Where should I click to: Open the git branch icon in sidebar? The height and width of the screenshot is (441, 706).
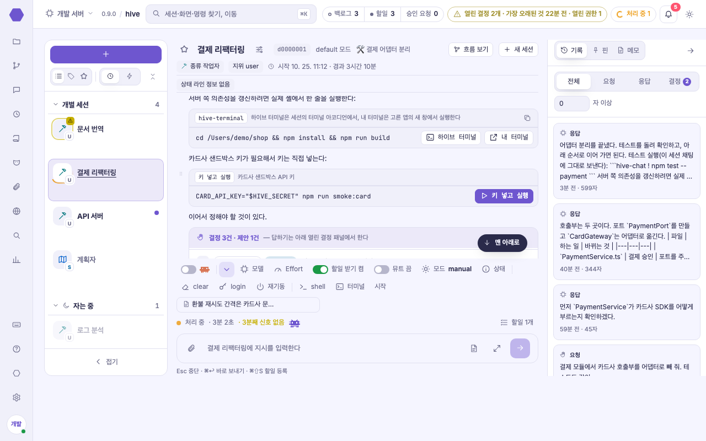(17, 66)
